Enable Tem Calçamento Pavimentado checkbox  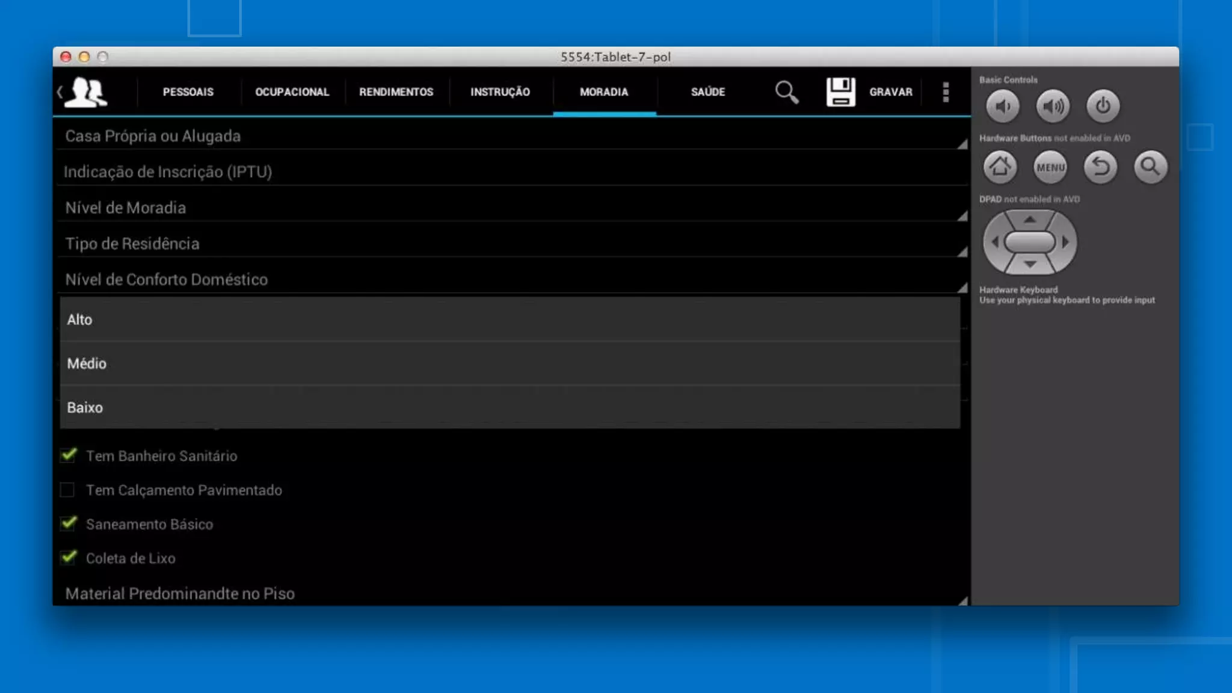click(67, 490)
